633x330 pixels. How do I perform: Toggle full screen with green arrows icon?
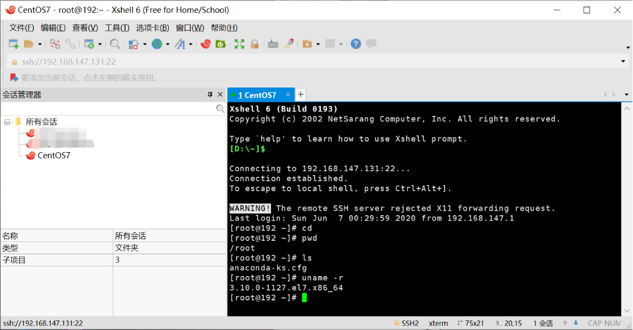239,44
